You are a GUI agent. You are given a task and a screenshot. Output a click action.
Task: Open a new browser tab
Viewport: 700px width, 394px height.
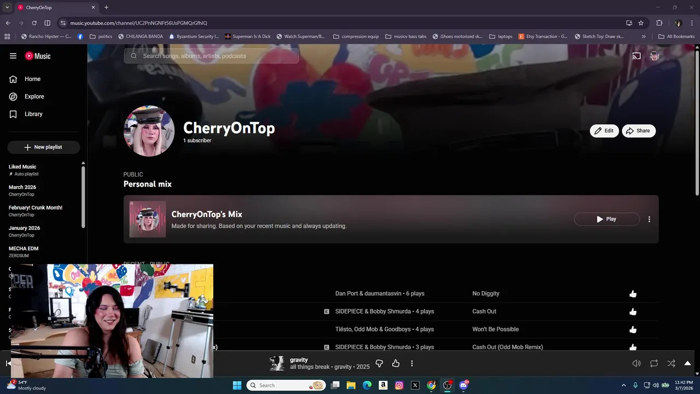point(106,7)
